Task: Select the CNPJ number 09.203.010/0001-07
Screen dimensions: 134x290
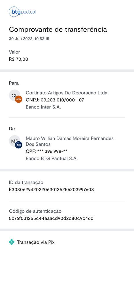Action: 62,100
